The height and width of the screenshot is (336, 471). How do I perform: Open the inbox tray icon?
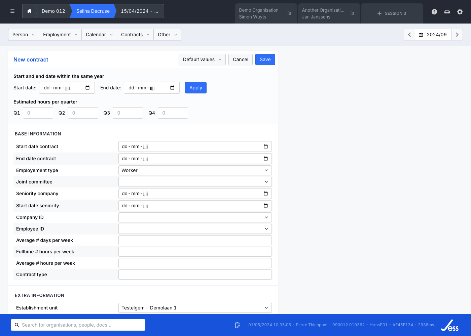click(447, 12)
